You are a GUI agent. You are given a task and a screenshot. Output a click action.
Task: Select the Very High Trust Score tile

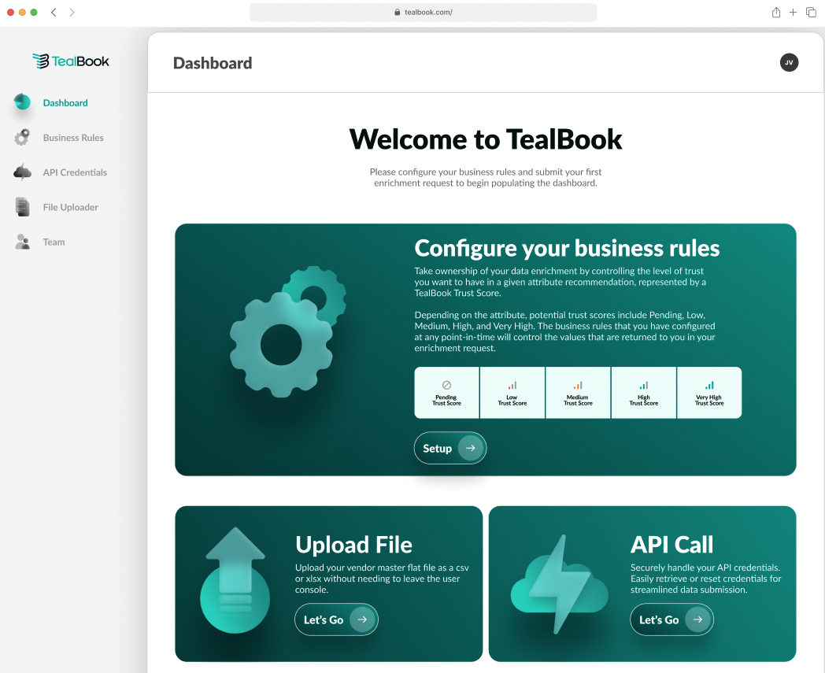point(709,393)
